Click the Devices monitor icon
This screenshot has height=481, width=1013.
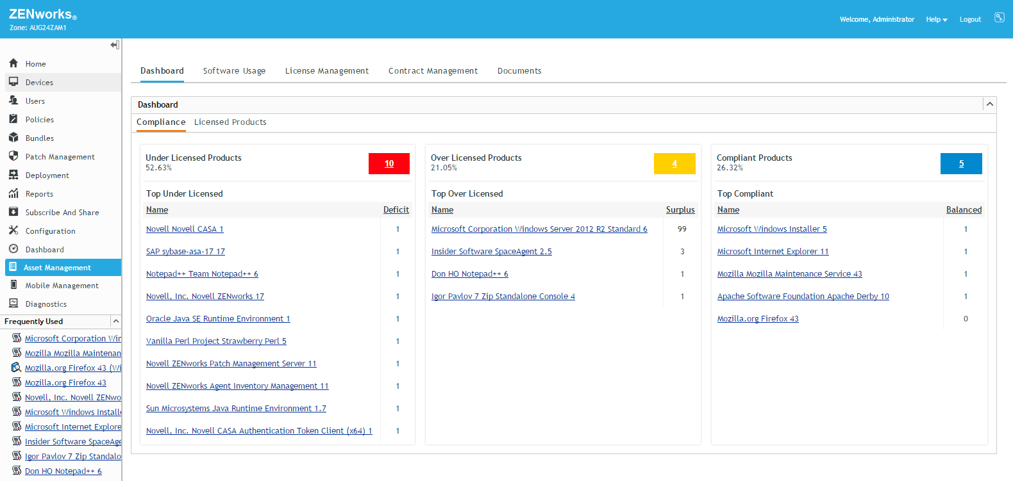[13, 82]
